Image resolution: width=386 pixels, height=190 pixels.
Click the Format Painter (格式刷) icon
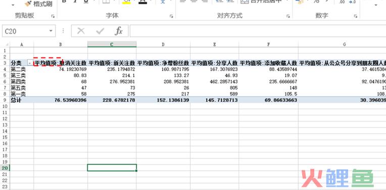coord(28,4)
